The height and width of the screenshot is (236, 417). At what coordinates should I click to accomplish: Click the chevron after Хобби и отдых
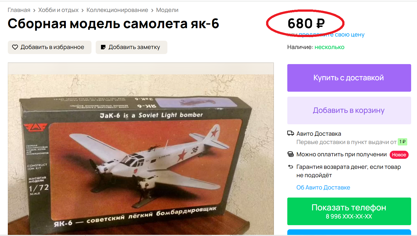[x=83, y=10]
